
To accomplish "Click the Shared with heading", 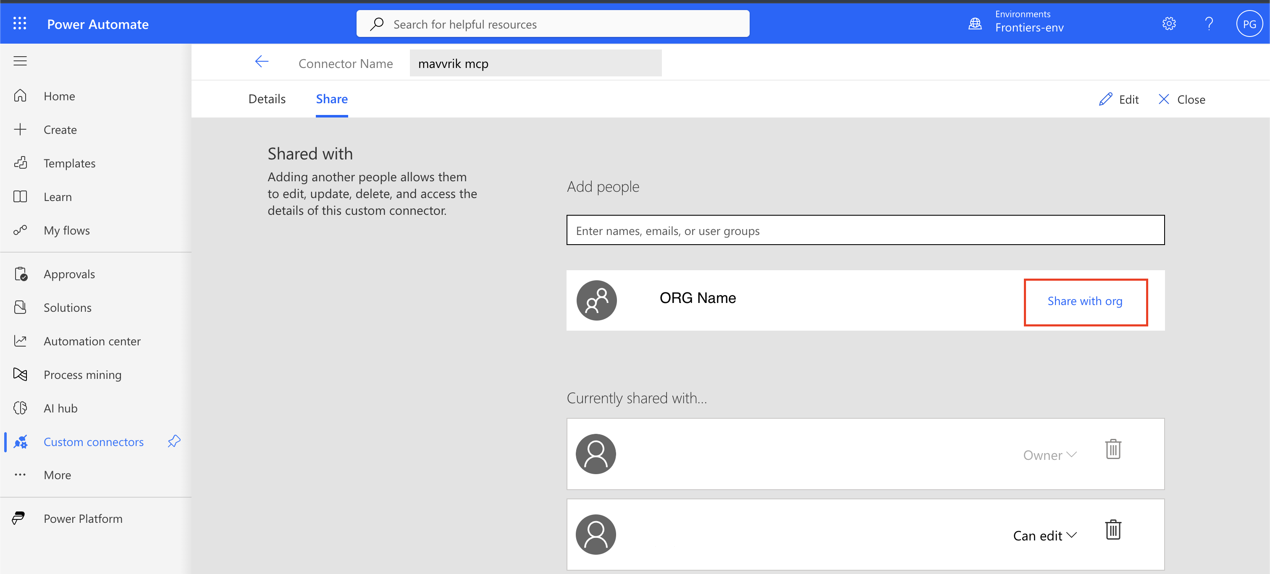I will (310, 154).
